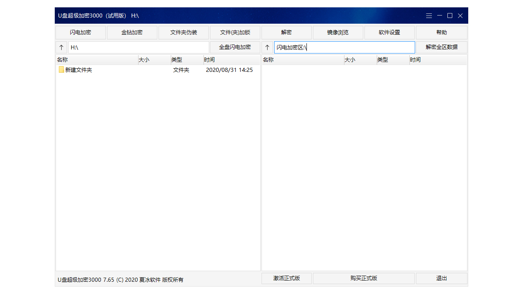Sort the left pane by 大小 column
This screenshot has height=294, width=523.
[154, 60]
